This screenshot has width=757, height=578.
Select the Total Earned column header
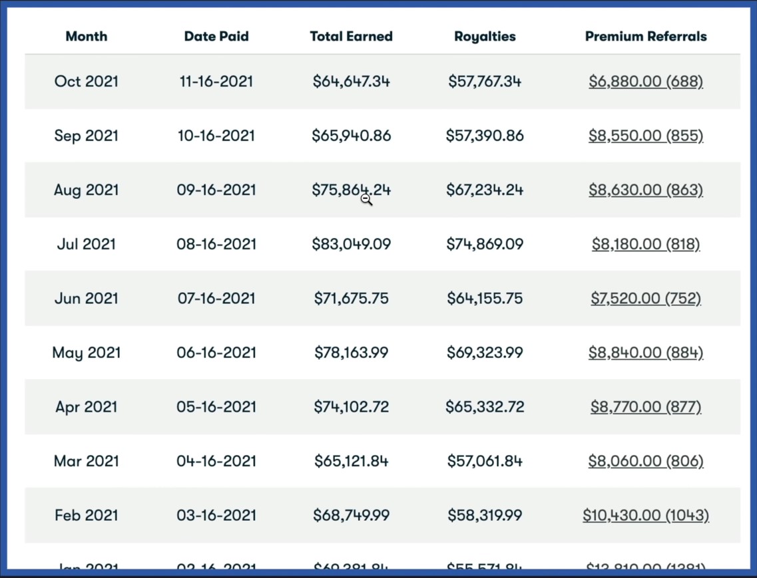point(351,37)
